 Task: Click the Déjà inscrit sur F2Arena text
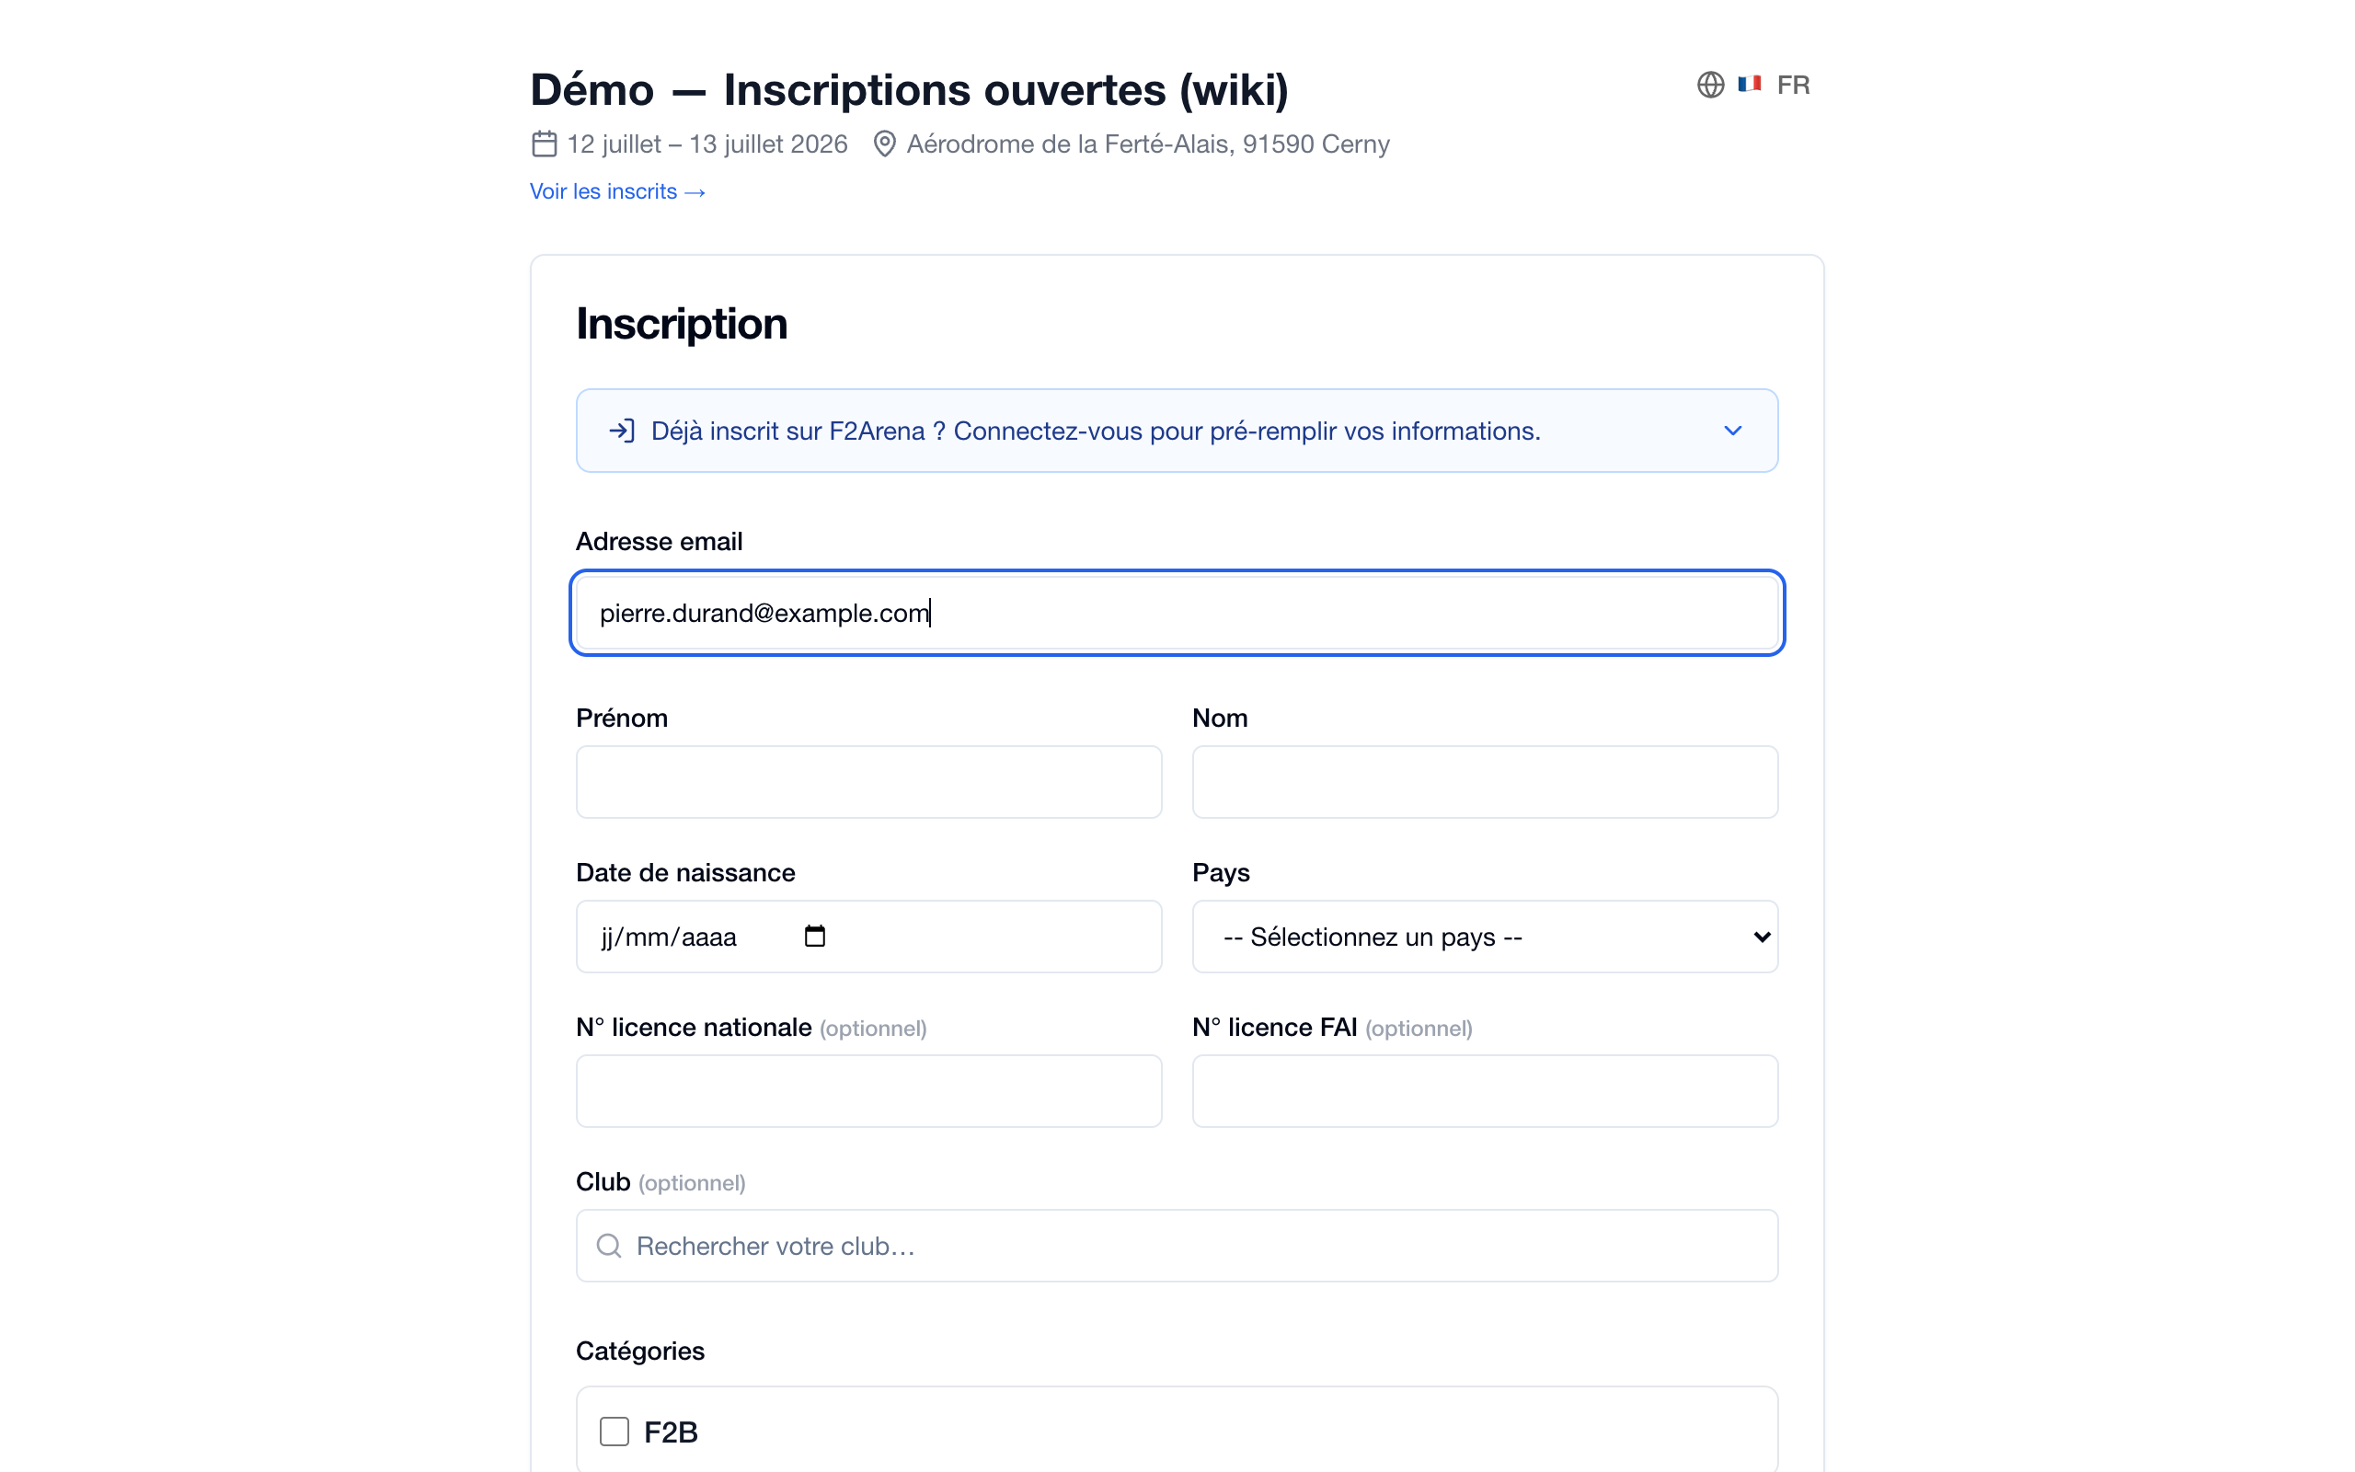[x=788, y=431]
